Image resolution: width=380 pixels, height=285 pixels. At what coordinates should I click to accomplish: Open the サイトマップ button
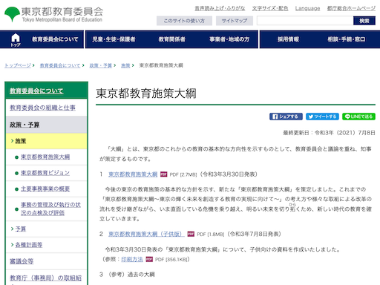tap(235, 21)
